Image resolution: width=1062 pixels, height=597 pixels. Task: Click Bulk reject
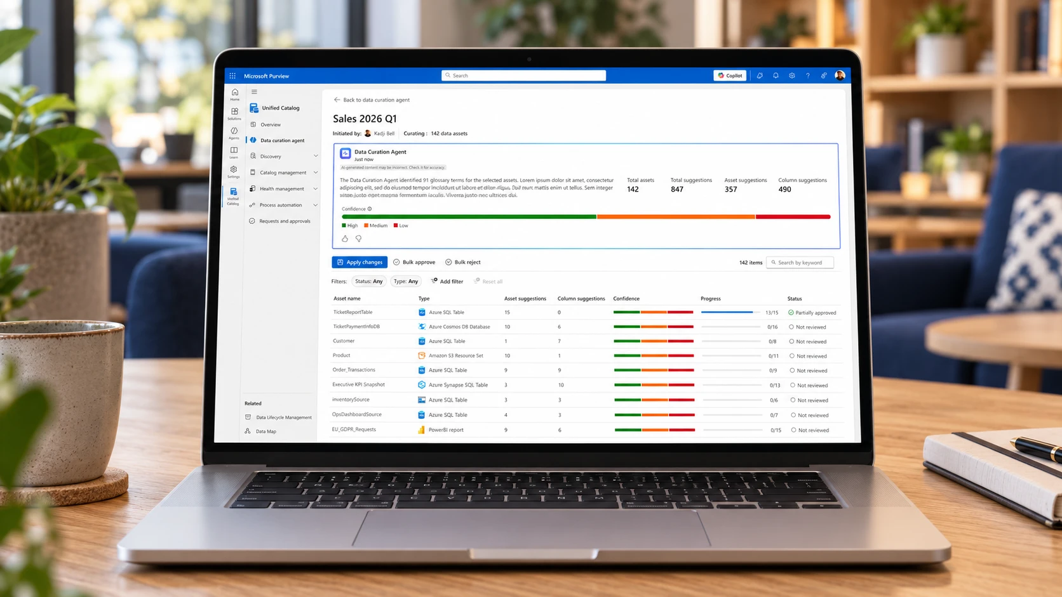pyautogui.click(x=463, y=262)
